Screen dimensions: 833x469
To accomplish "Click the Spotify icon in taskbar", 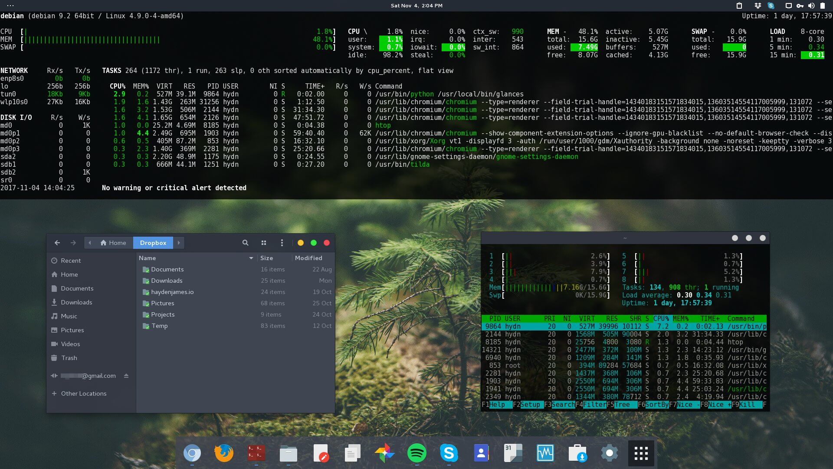I will 416,453.
